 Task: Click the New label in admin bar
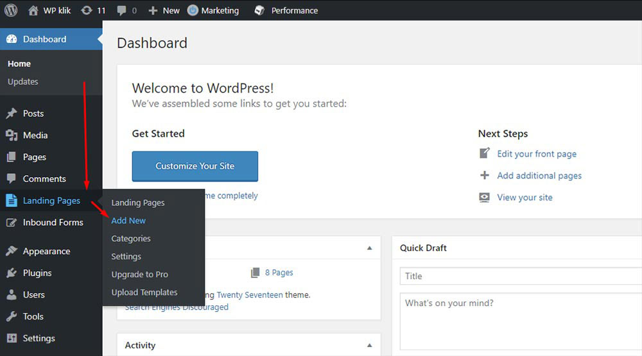pos(171,11)
